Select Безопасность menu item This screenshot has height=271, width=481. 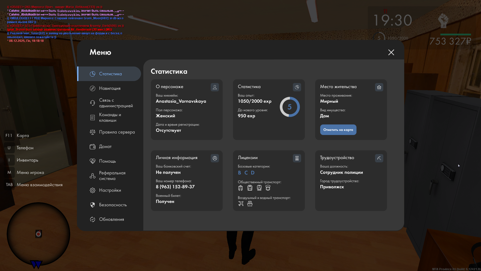point(113,205)
